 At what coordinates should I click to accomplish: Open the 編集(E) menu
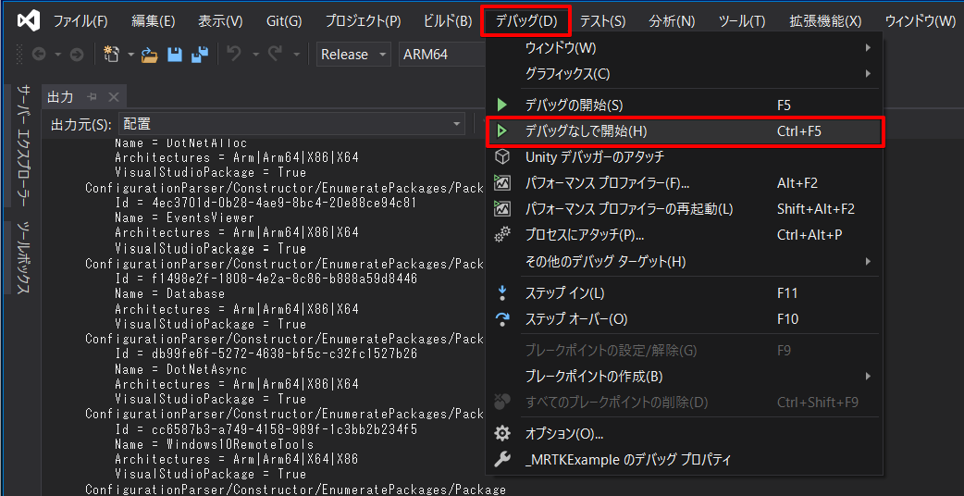click(x=153, y=21)
